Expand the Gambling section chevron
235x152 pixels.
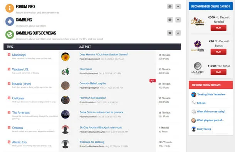pos(178,20)
